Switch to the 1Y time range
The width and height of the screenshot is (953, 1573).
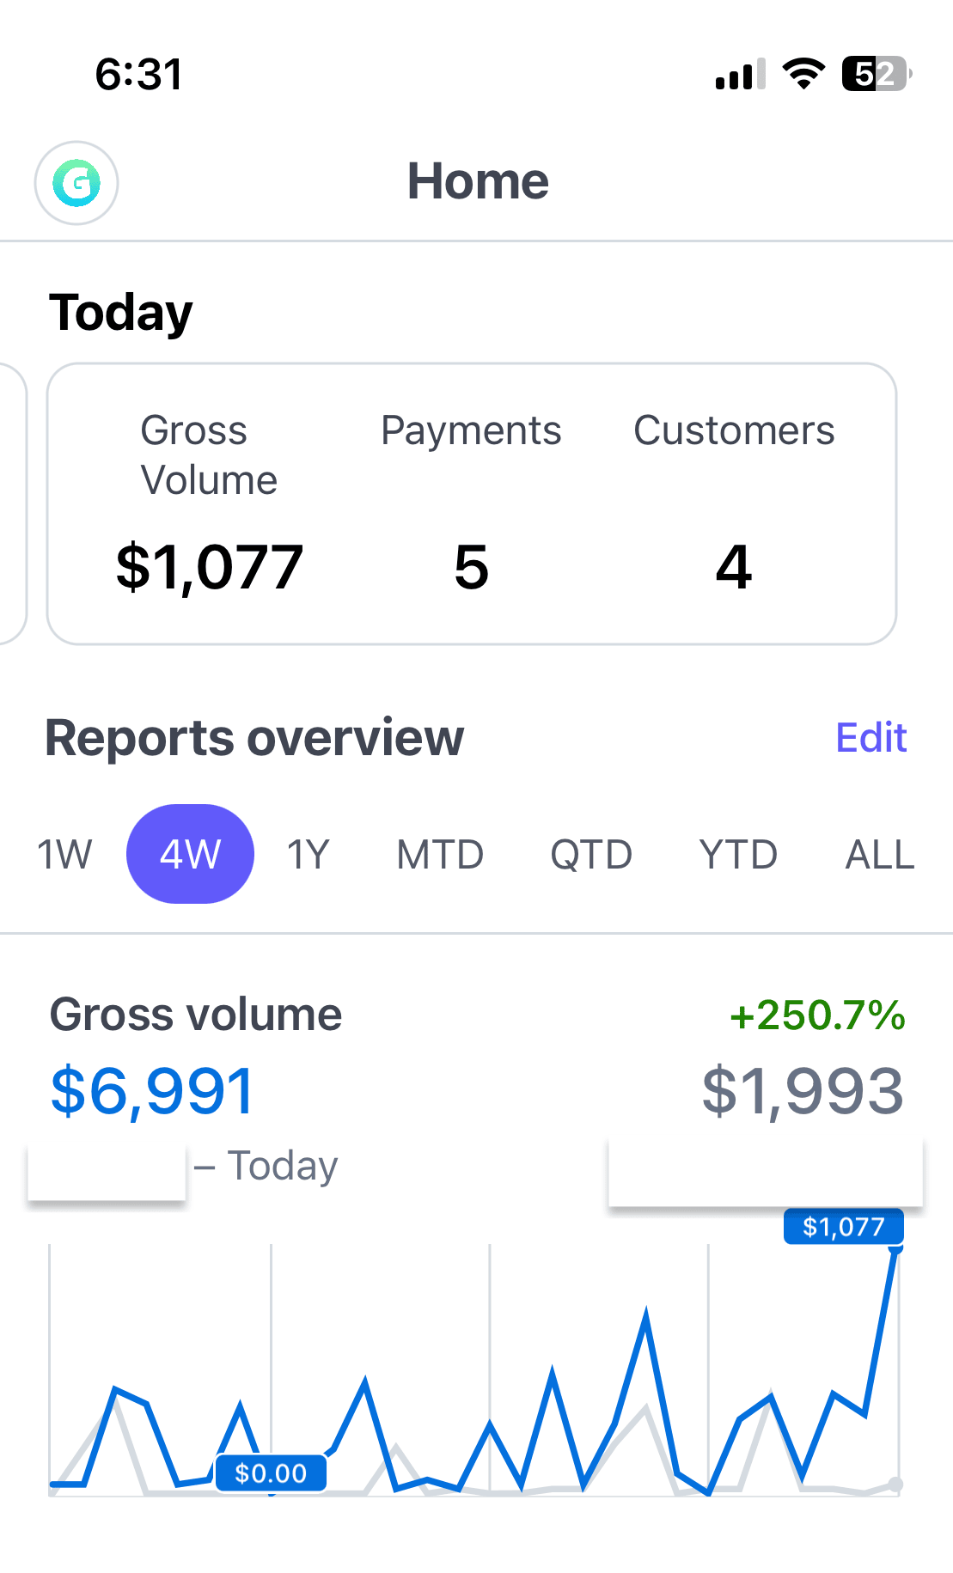(309, 855)
